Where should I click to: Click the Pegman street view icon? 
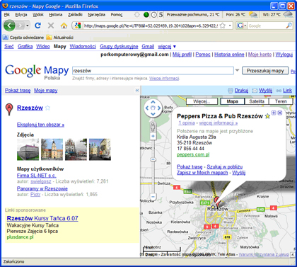[153, 127]
